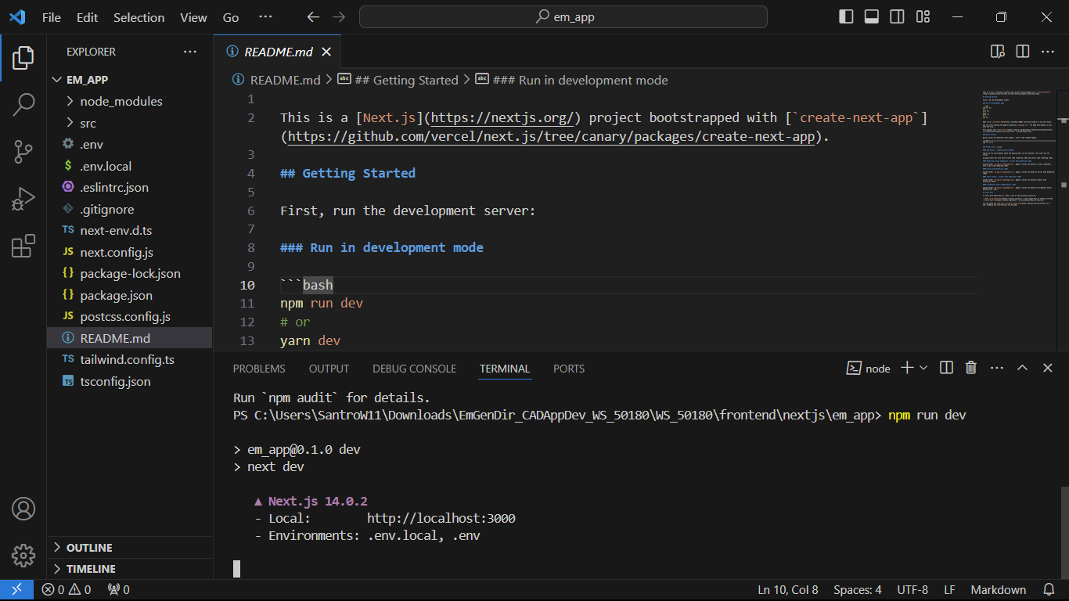Open the Selection menu
The height and width of the screenshot is (601, 1069).
click(x=139, y=17)
